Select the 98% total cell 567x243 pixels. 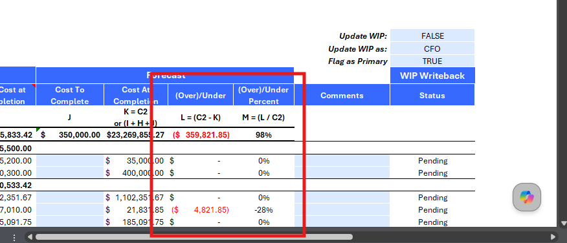click(x=263, y=134)
